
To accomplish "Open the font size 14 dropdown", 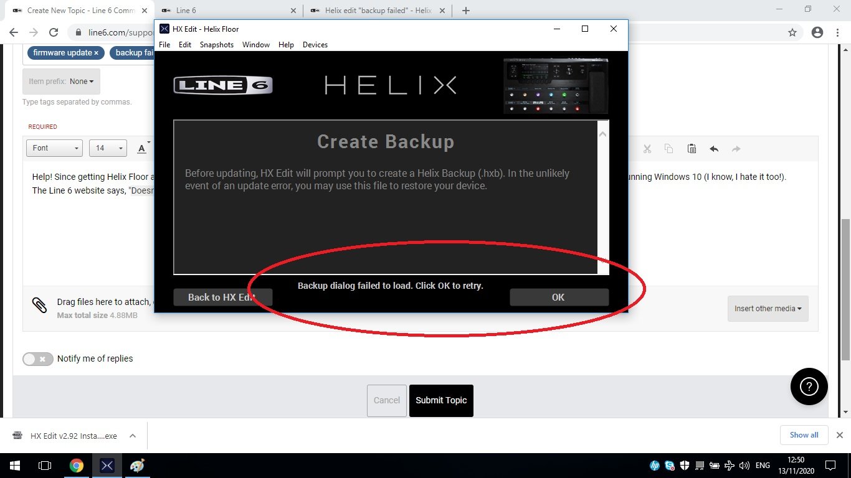I will (108, 148).
